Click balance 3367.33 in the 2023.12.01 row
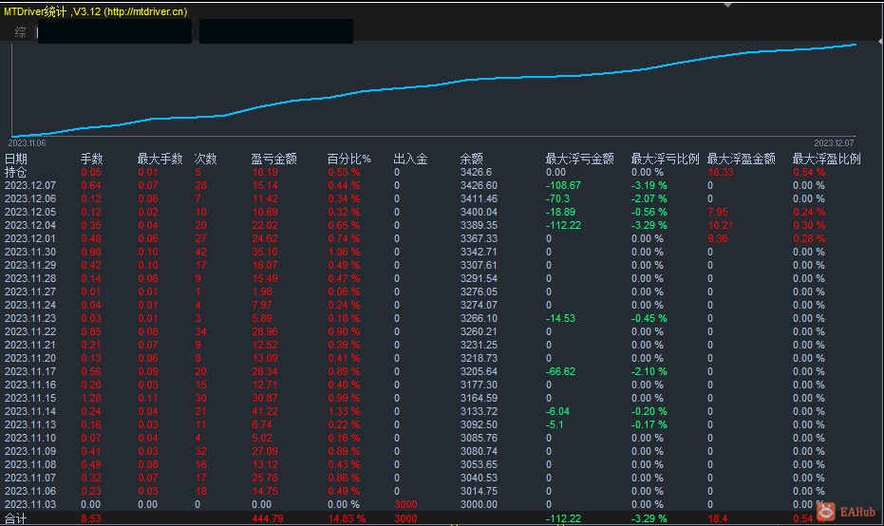This screenshot has width=884, height=526. [479, 238]
